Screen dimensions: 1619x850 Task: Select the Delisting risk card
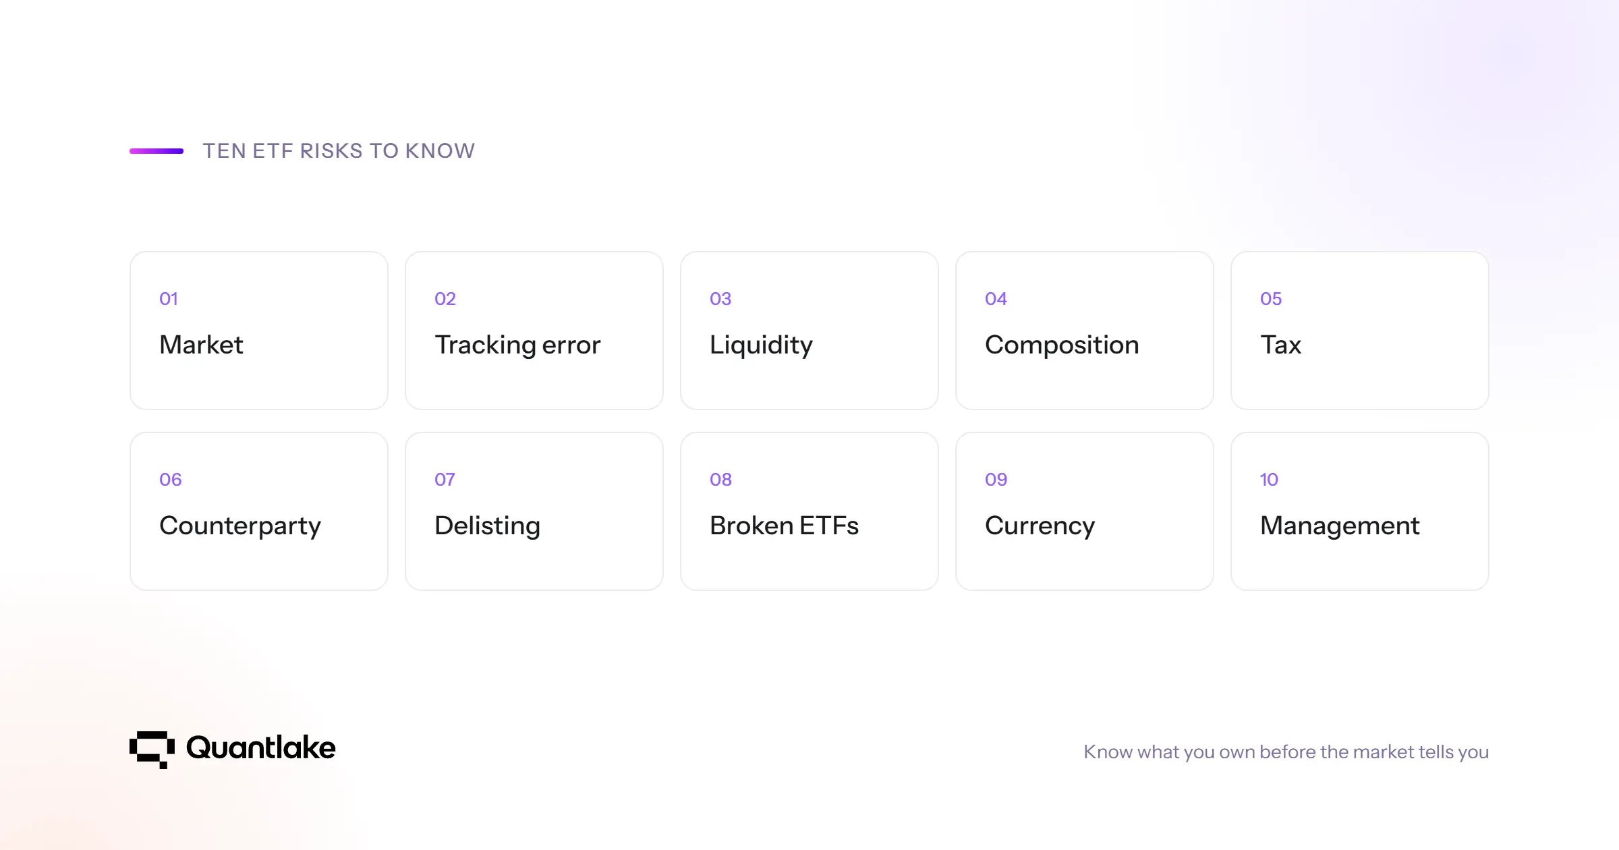click(534, 511)
